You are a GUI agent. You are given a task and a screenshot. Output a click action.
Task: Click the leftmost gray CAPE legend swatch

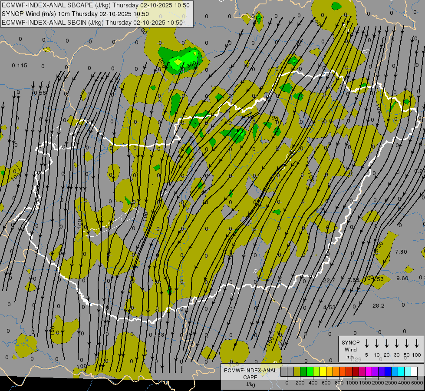(x=284, y=372)
